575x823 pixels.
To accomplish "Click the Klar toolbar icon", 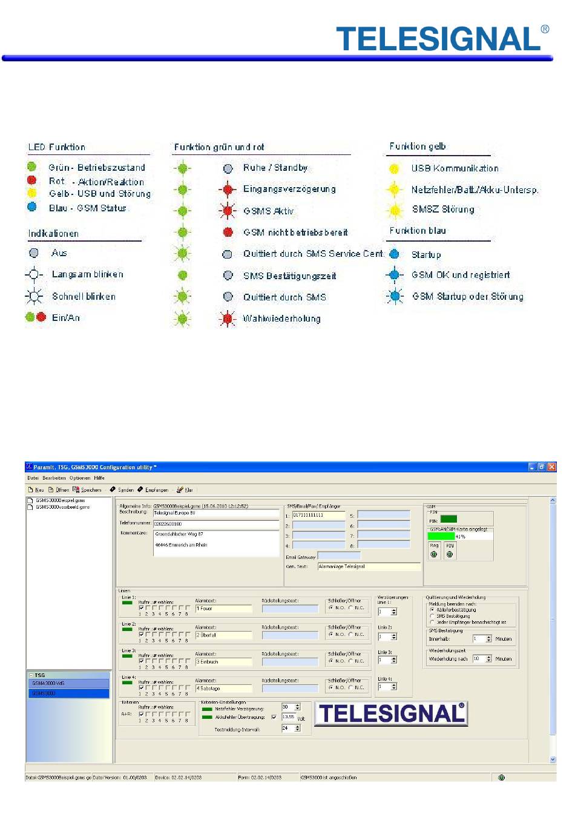I will (x=180, y=489).
